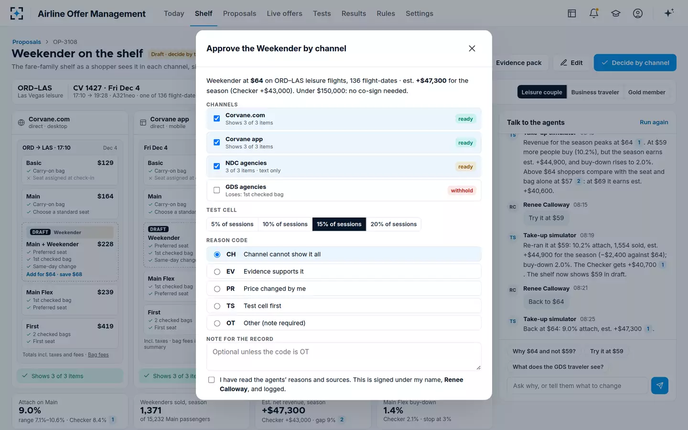Select the Gold member persona
The width and height of the screenshot is (688, 430).
[646, 92]
